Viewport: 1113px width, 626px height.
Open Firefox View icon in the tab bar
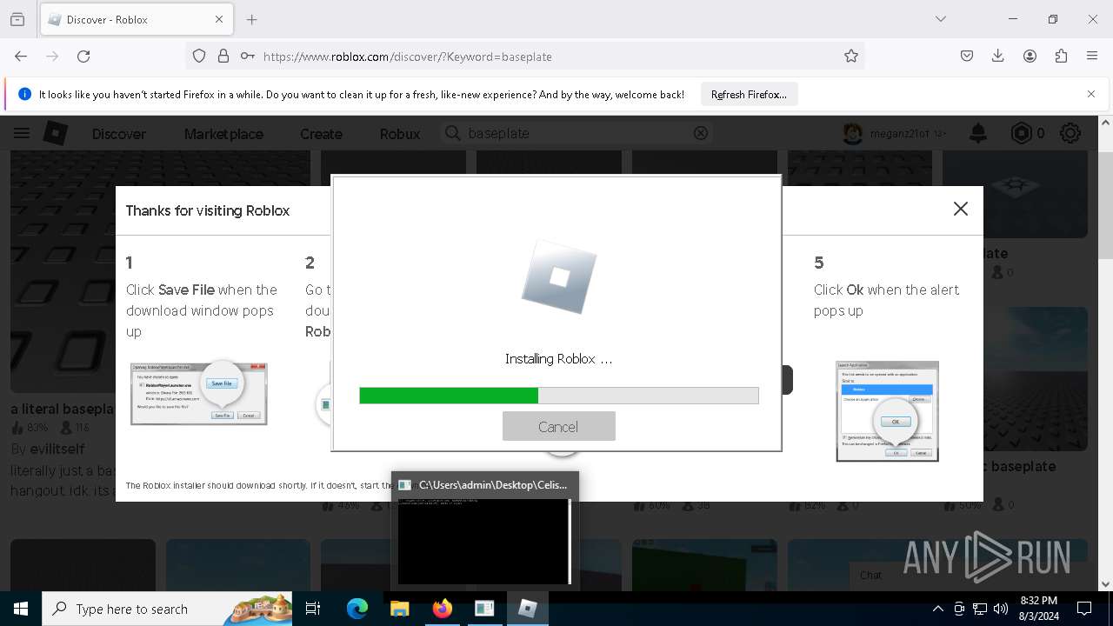point(17,19)
